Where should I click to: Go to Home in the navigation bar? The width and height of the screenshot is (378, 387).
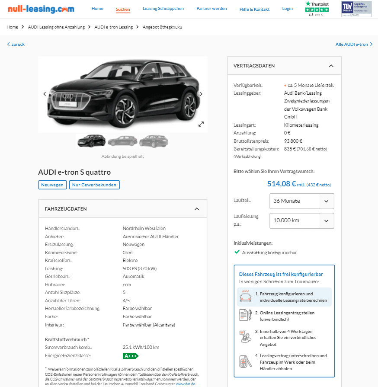[x=97, y=8]
